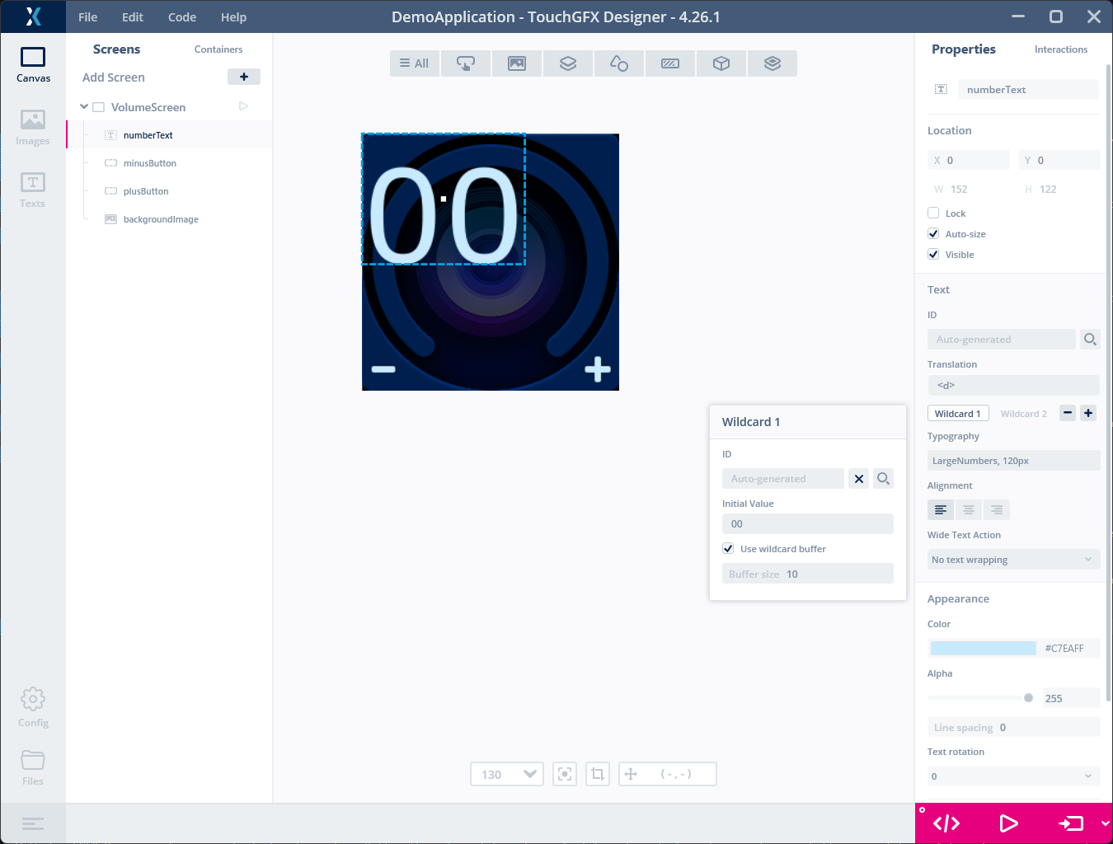Run the simulator with the play icon
1113x844 pixels.
(1008, 823)
